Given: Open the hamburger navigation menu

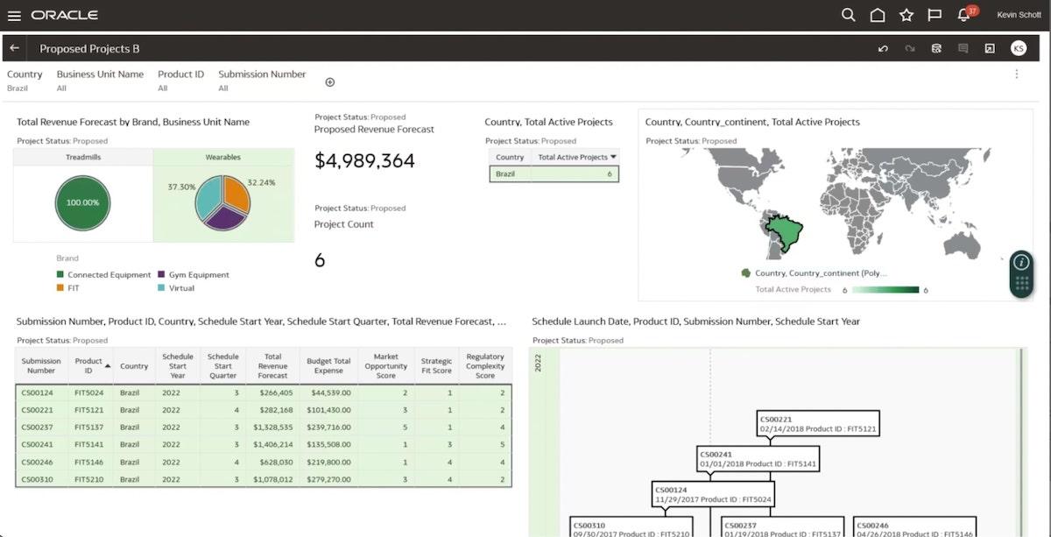Looking at the screenshot, I should click(x=14, y=15).
